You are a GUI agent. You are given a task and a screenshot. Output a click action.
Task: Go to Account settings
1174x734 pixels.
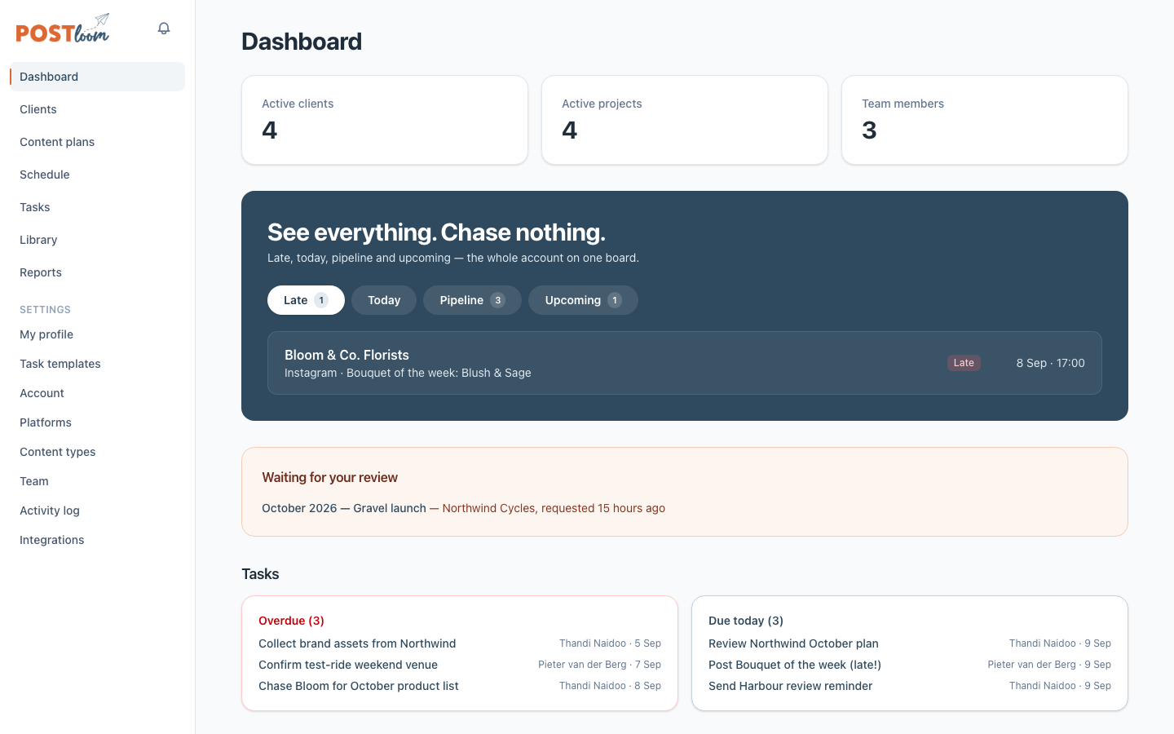[98, 393]
